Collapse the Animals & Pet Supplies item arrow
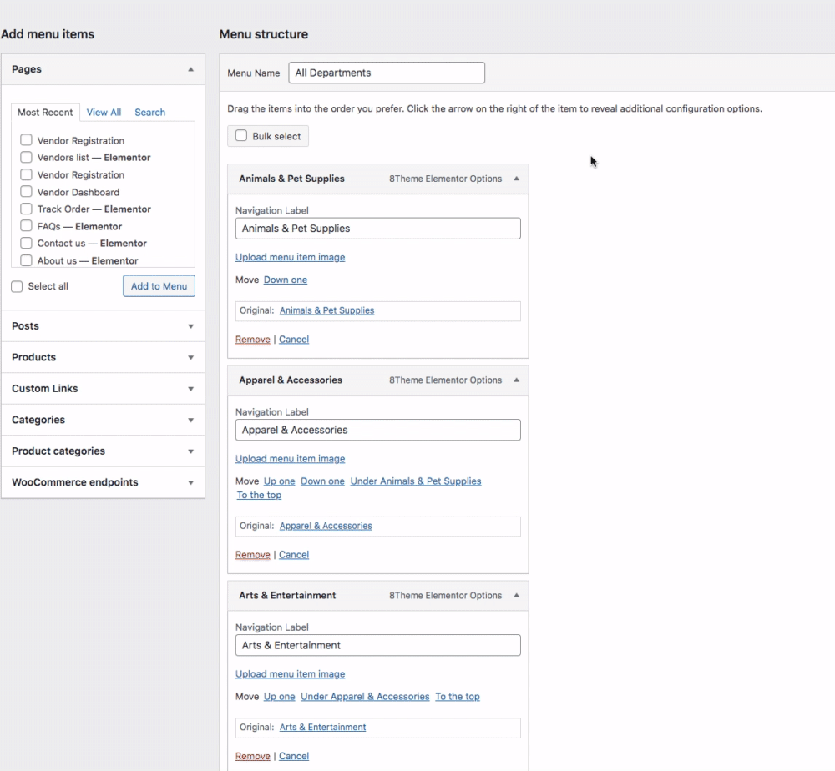 516,179
